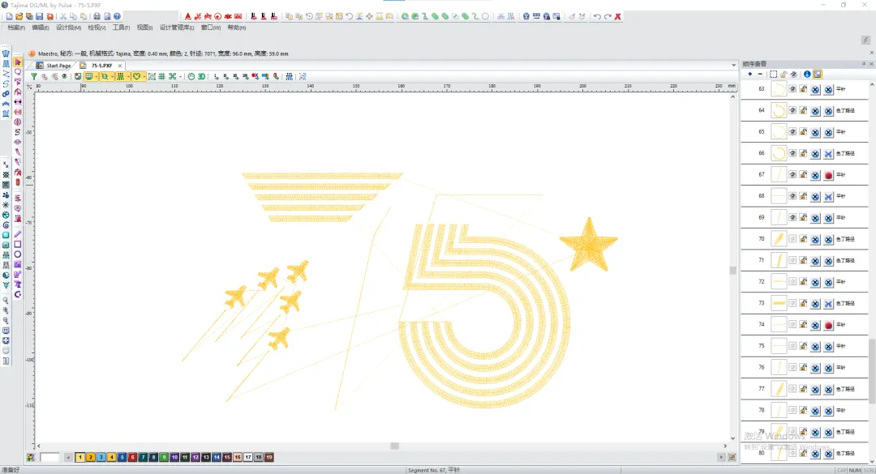This screenshot has height=474, width=876.
Task: Show segment 72 with its eye icon
Action: pos(792,282)
